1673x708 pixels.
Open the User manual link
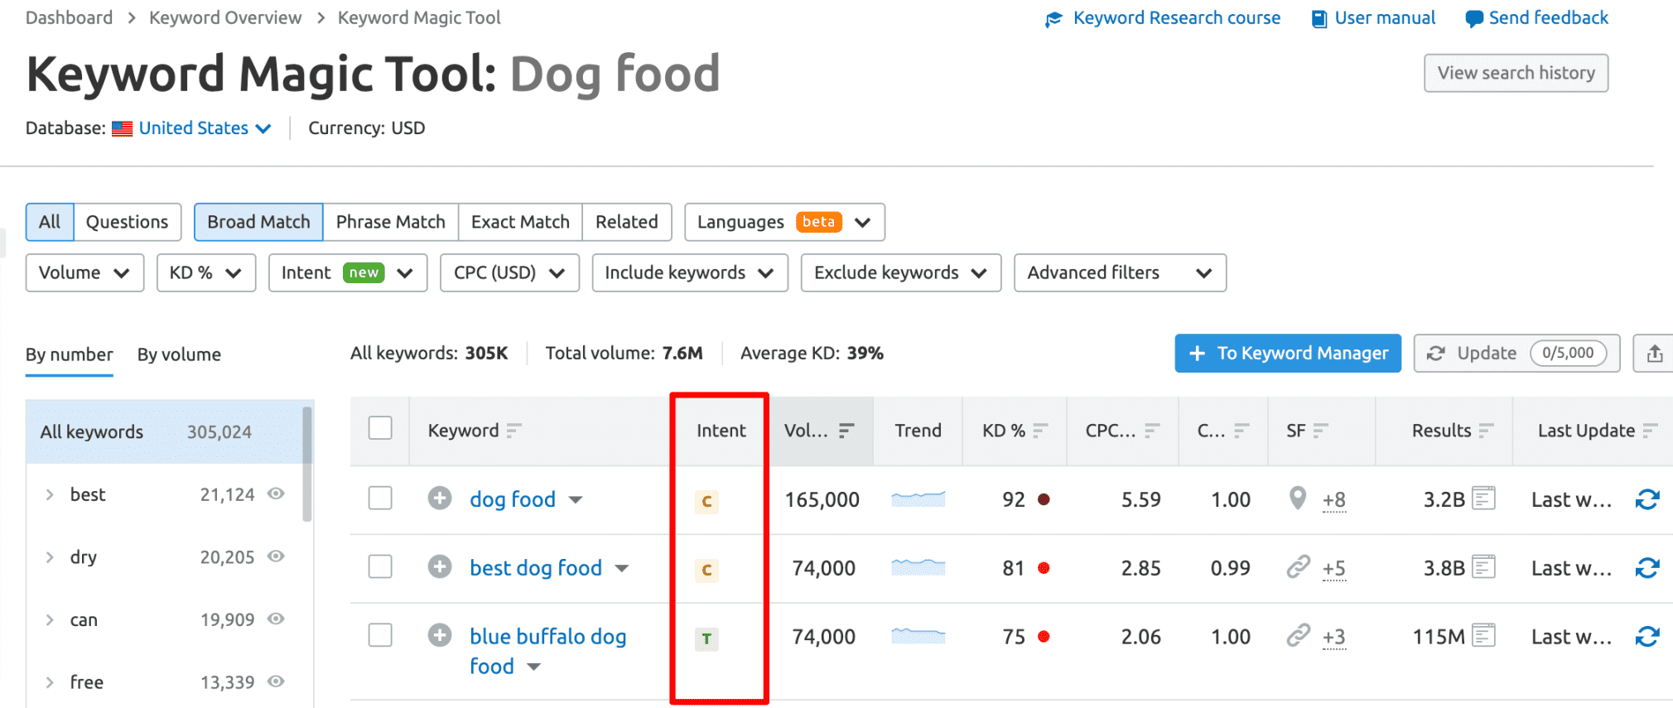click(1373, 18)
